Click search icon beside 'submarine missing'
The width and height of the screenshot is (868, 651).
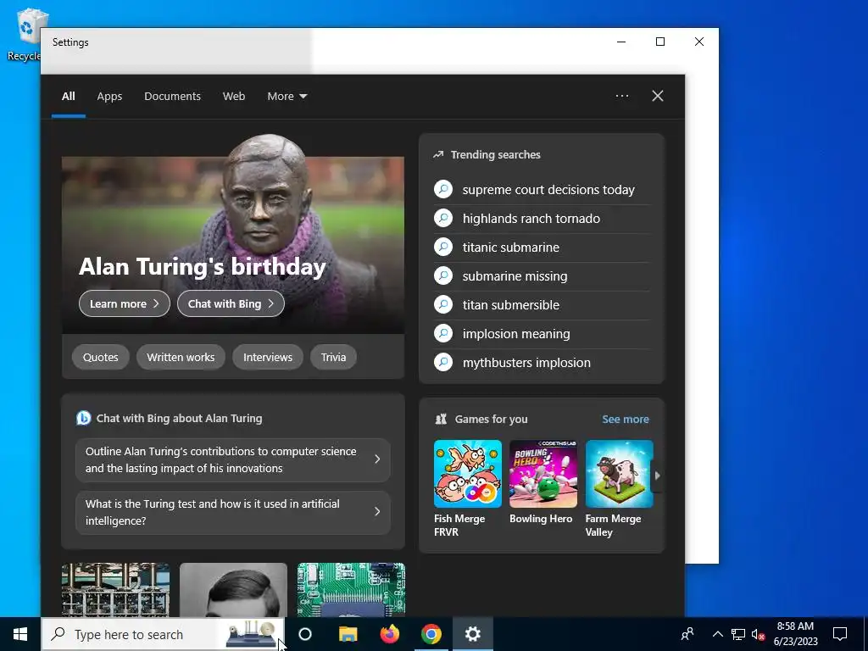[x=443, y=275]
